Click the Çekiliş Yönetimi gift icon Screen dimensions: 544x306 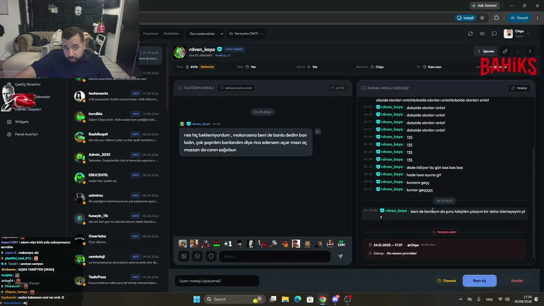[x=9, y=85]
